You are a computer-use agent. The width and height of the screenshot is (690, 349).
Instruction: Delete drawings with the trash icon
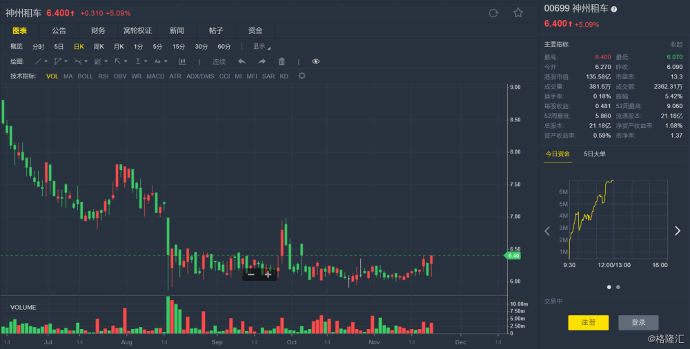click(282, 61)
